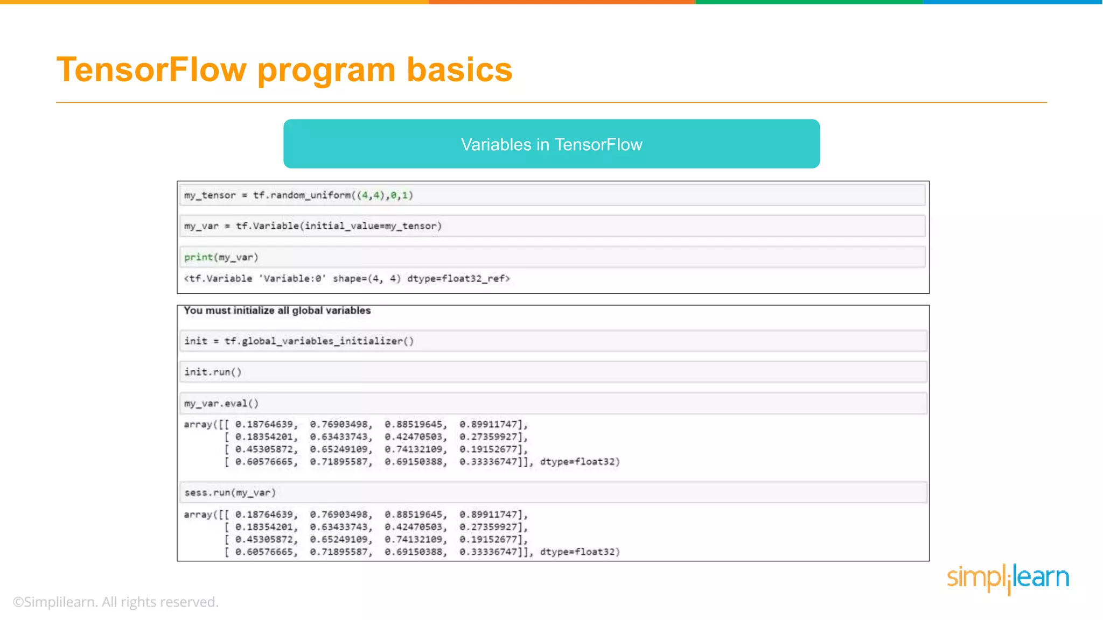Click the 'You must initialize all global variables' heading
This screenshot has height=620, width=1103.
pos(277,311)
